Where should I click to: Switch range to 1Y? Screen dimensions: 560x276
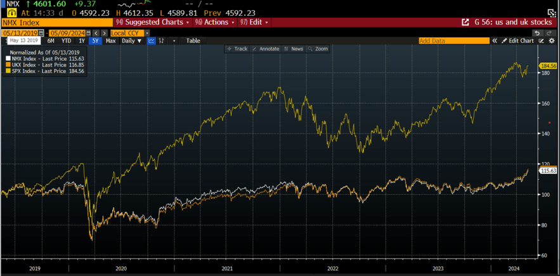click(81, 41)
